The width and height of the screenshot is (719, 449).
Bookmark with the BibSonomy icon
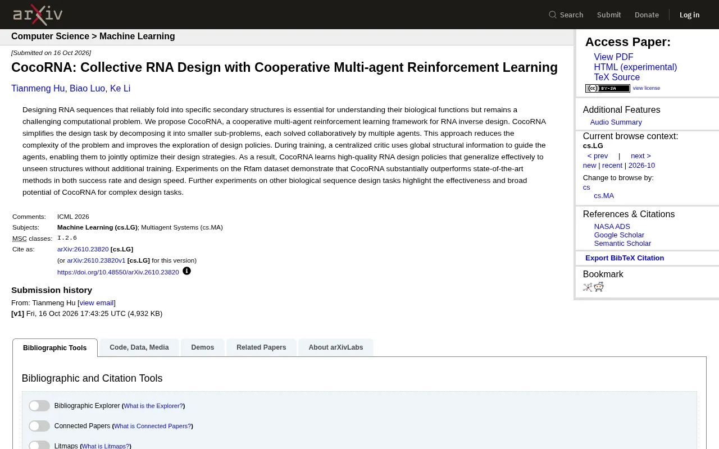point(588,287)
